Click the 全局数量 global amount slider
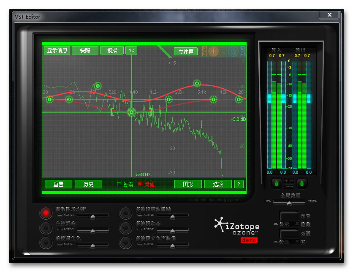This screenshot has height=272, width=353. (x=289, y=203)
